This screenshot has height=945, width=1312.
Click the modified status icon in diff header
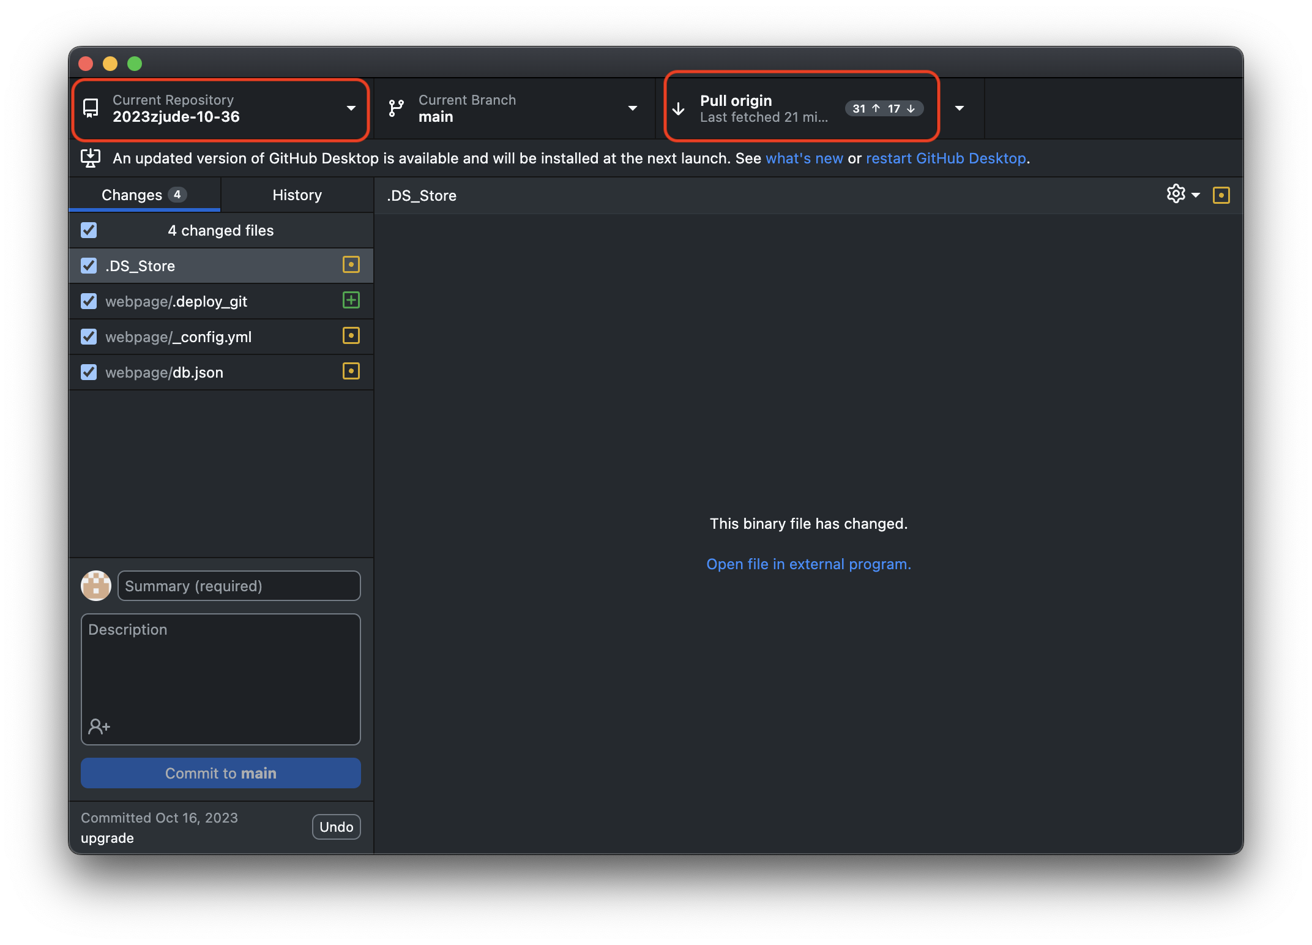[x=1221, y=195]
